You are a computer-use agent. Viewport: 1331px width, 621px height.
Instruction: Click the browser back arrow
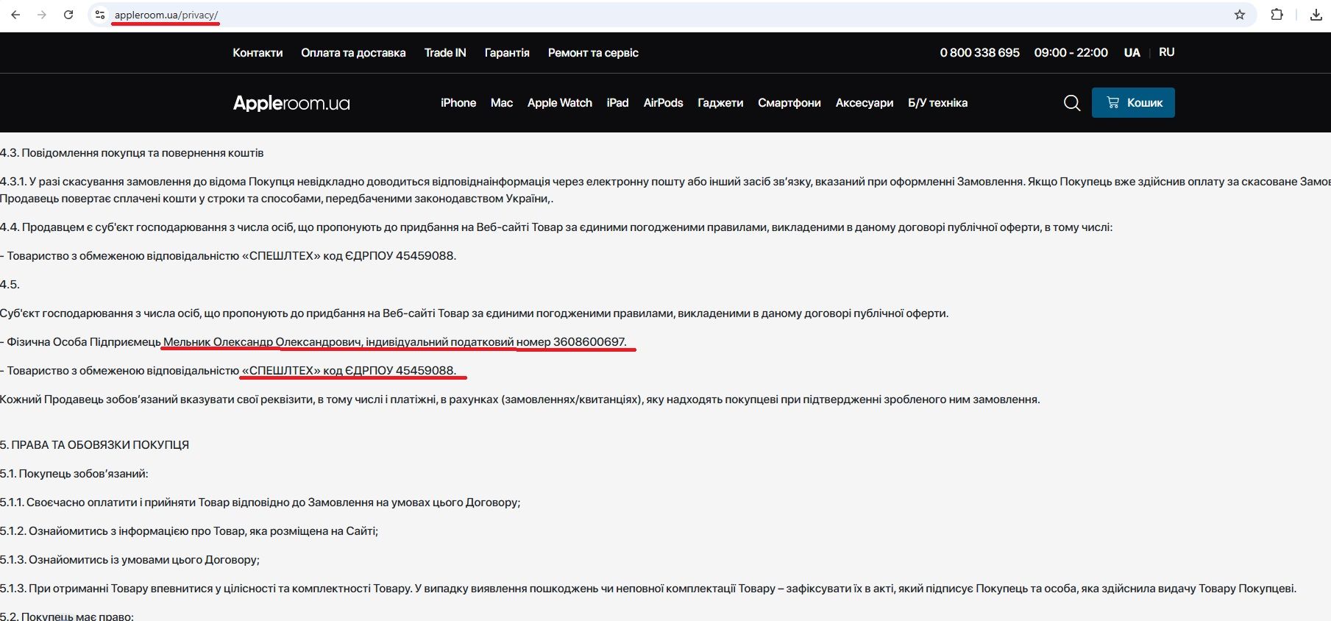15,15
